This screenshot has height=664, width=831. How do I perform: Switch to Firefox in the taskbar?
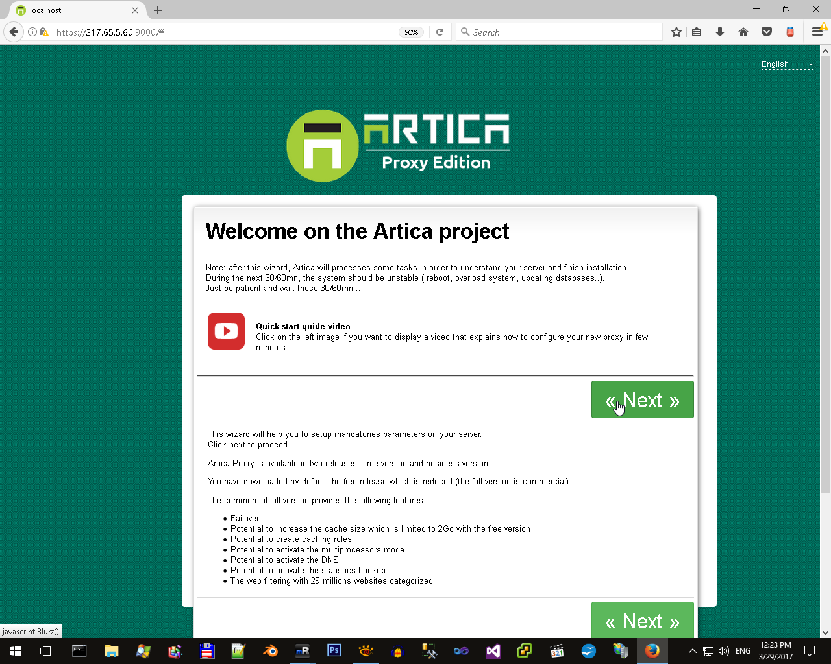click(652, 651)
